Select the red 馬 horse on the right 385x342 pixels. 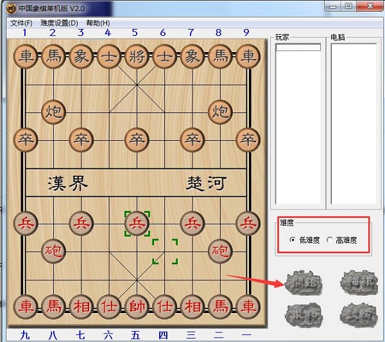tap(219, 305)
